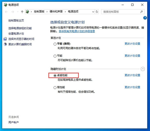Image resolution: width=150 pixels, height=131 pixels.
Task: Click the search magnifier icon
Action: [142, 12]
